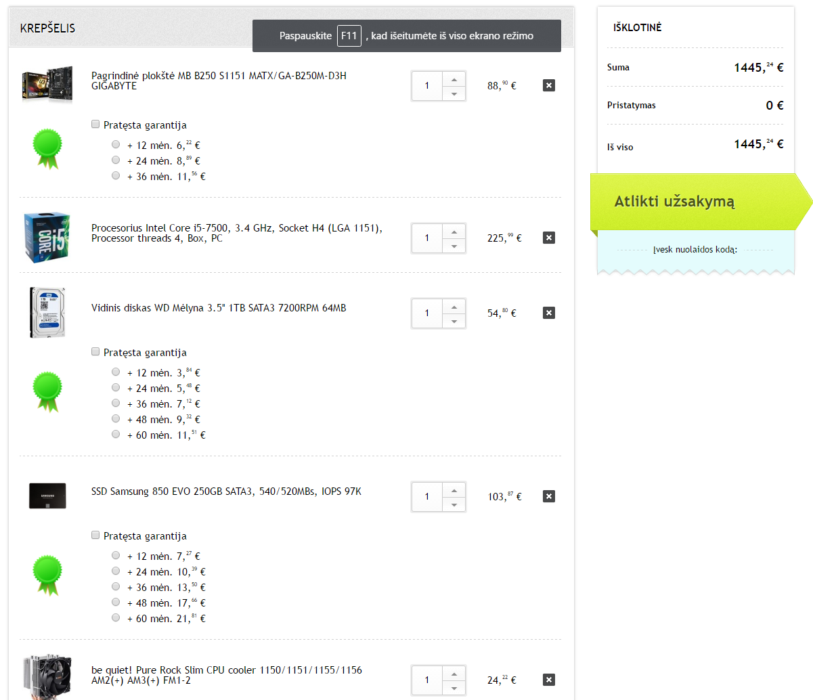
Task: Open Pagrindinė plokštė GA-B250M-D3H product link
Action: point(219,81)
